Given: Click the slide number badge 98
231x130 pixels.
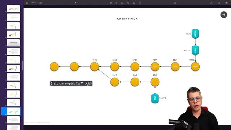Looking at the screenshot, I should tap(224, 14).
